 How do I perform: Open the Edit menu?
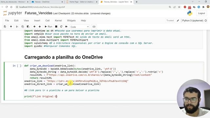pos(16,21)
